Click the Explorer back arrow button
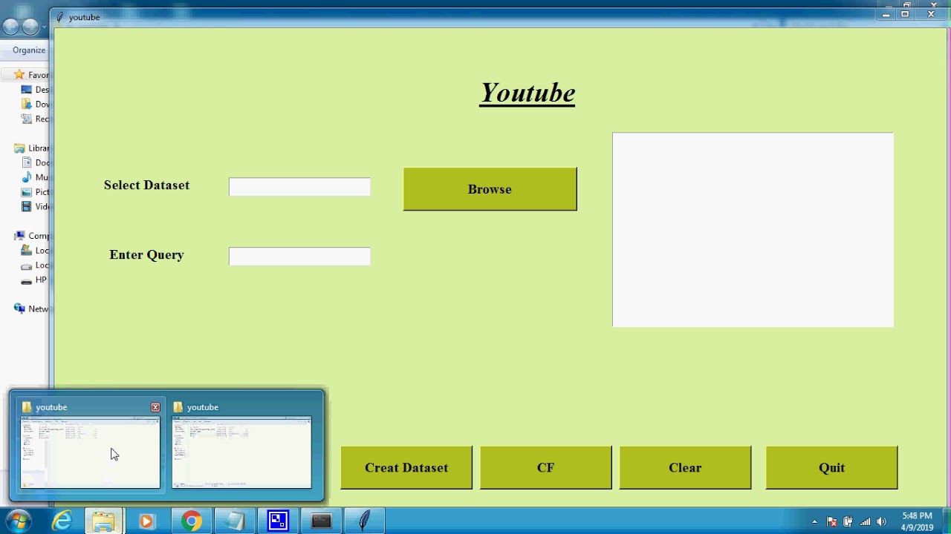This screenshot has height=534, width=951. (11, 27)
